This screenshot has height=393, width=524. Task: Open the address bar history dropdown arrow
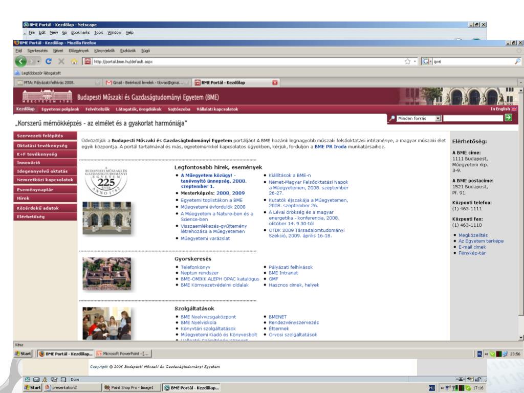click(x=414, y=61)
